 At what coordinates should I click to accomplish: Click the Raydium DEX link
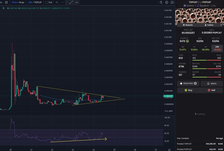(203, 6)
